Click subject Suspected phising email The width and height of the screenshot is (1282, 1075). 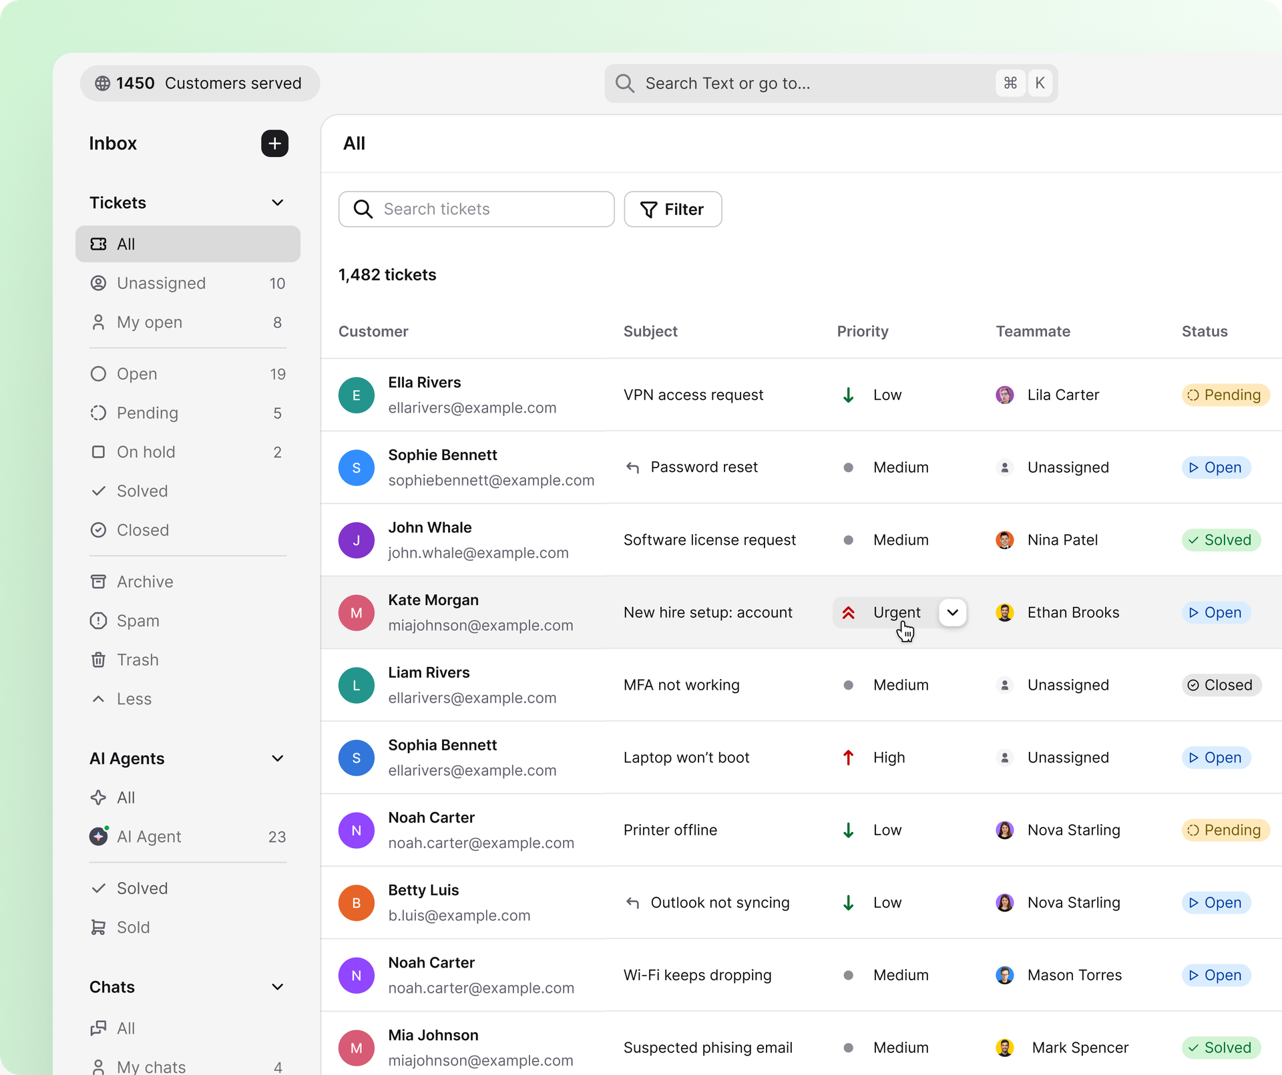(x=708, y=1048)
